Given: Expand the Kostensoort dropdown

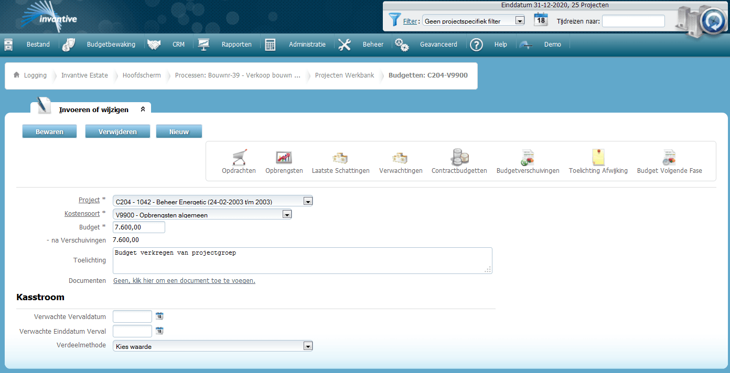Looking at the screenshot, I should 287,214.
